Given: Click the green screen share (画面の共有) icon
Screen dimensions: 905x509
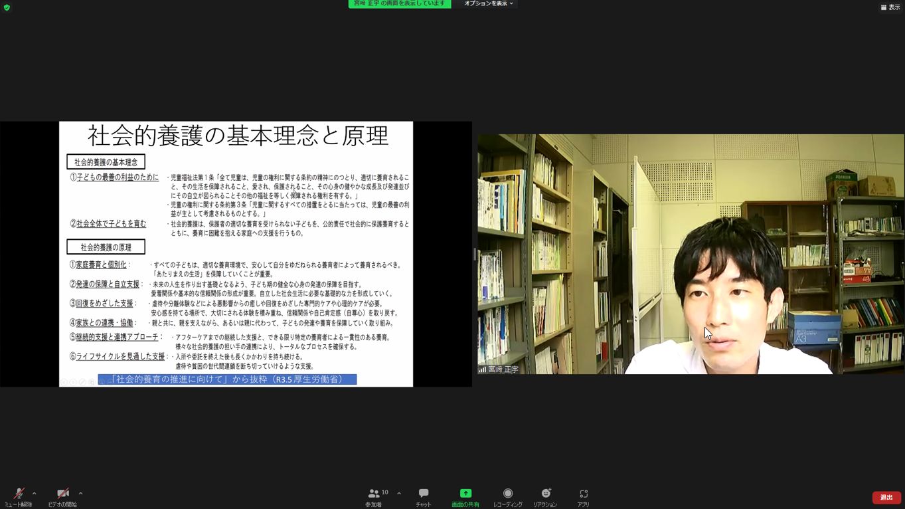Looking at the screenshot, I should pyautogui.click(x=465, y=493).
